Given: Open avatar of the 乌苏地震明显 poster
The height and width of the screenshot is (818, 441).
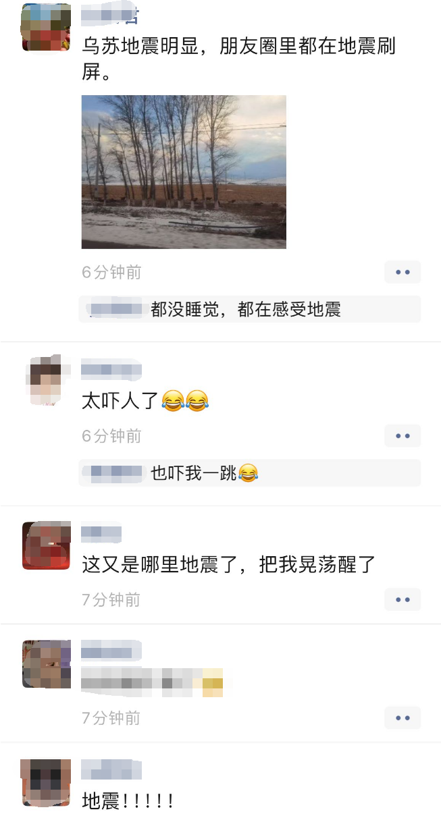Looking at the screenshot, I should tap(47, 27).
